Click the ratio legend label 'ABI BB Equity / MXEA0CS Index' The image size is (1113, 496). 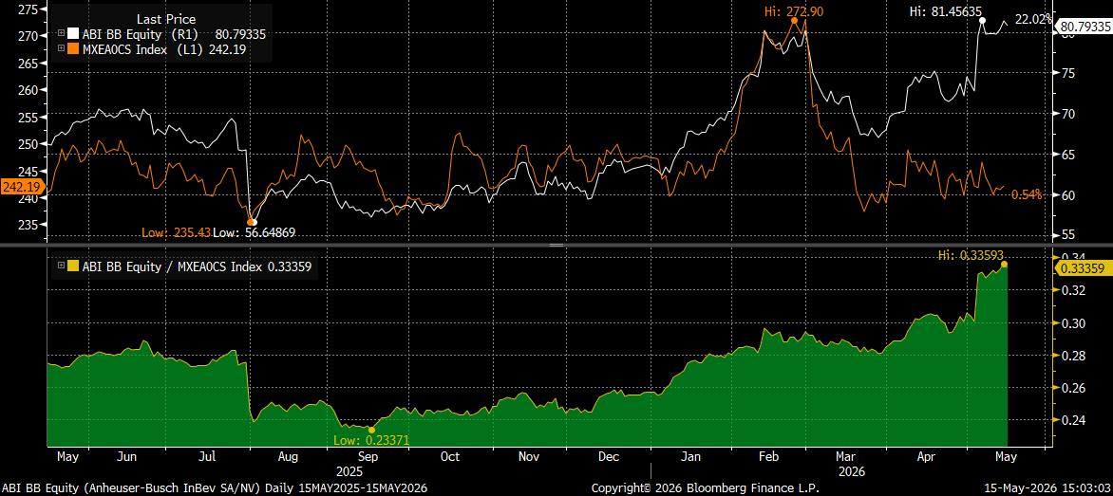point(171,267)
